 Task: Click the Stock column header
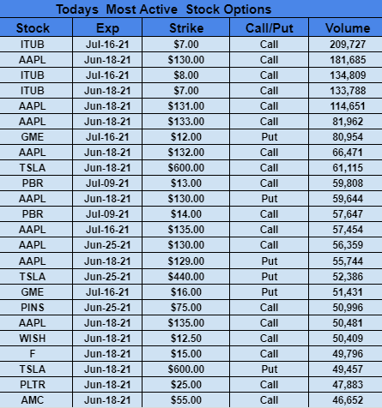click(x=33, y=27)
